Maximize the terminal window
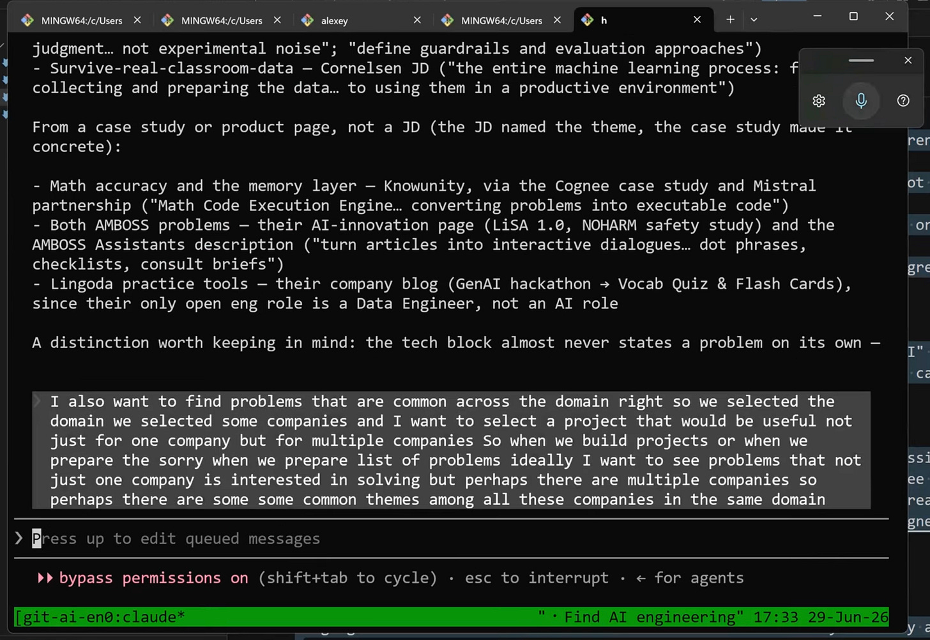The width and height of the screenshot is (930, 640). pyautogui.click(x=853, y=16)
